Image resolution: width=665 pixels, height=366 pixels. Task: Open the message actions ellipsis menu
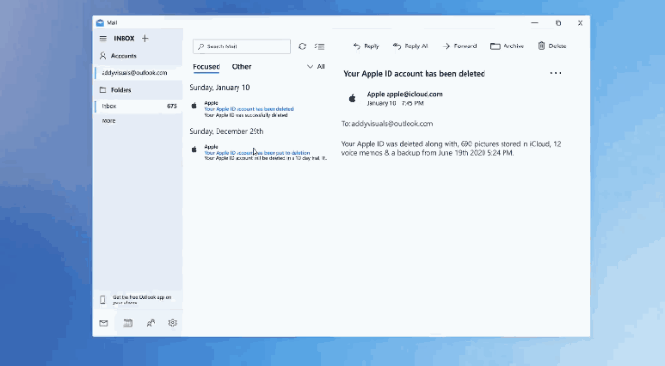pyautogui.click(x=555, y=73)
